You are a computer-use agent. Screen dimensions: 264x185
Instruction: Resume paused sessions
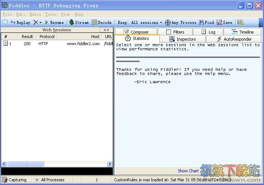(55, 22)
